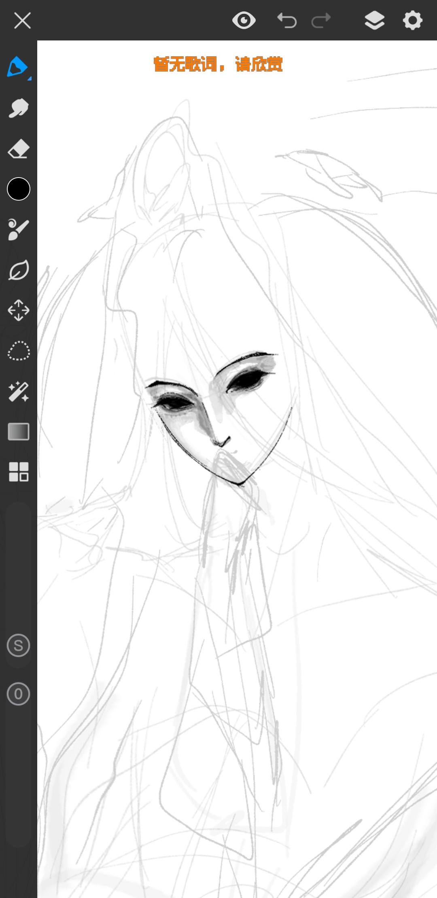Open the layers panel
Viewport: 437px width, 898px height.
375,20
